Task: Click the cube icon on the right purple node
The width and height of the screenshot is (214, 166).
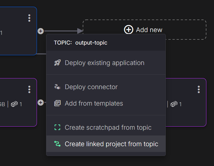Action: tap(174, 104)
